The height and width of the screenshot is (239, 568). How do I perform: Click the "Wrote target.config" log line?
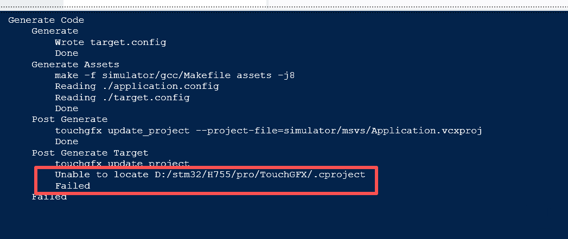point(111,42)
